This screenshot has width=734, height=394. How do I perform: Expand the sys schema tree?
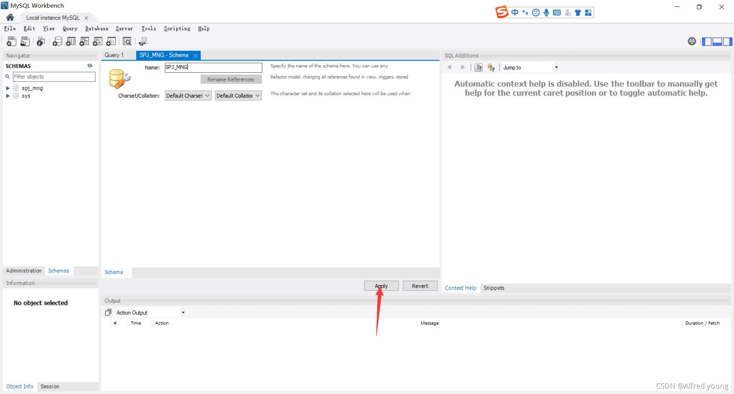coord(8,96)
